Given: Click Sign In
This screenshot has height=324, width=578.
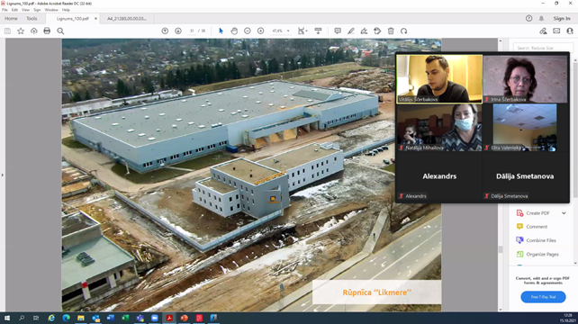Looking at the screenshot, I should (x=562, y=18).
